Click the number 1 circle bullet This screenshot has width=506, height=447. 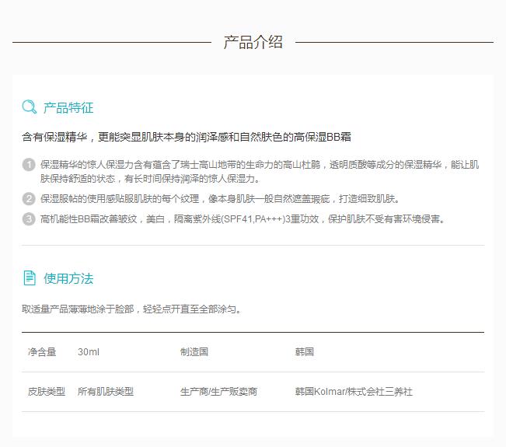tap(29, 165)
